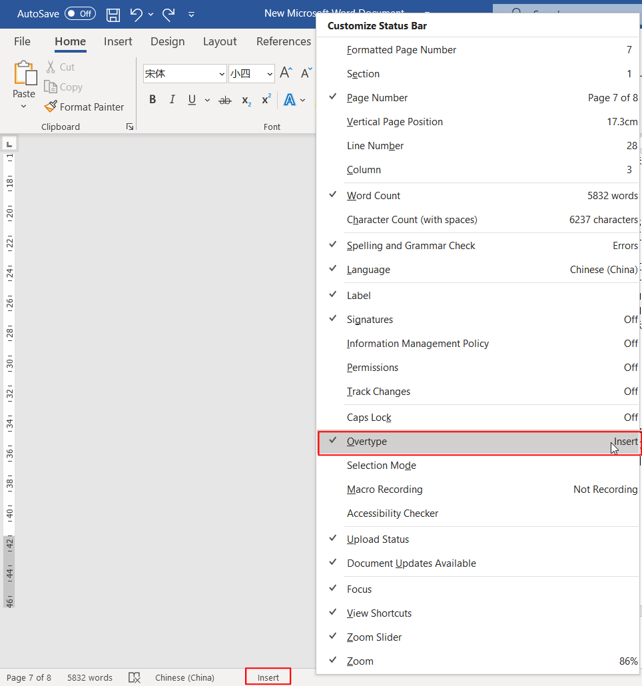Enable Vertical Page Position option
Viewport: 642px width, 686px height.
pyautogui.click(x=478, y=122)
